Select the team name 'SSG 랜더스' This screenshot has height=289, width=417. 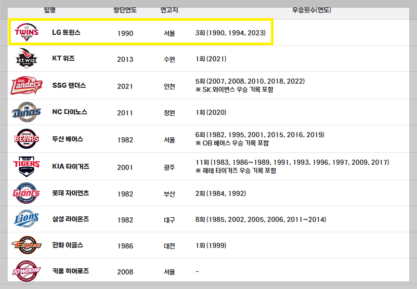[x=69, y=85]
